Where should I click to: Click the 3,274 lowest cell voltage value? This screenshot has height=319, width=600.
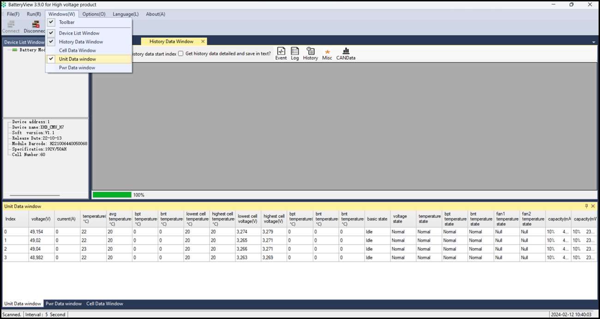(248, 232)
